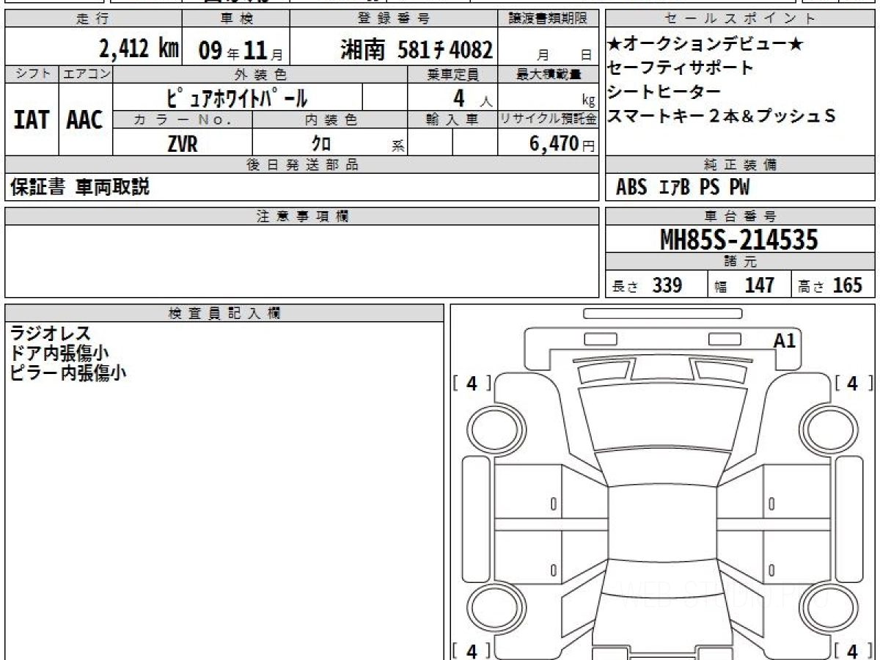Select the color code ZVR
This screenshot has height=660, width=880.
183,144
